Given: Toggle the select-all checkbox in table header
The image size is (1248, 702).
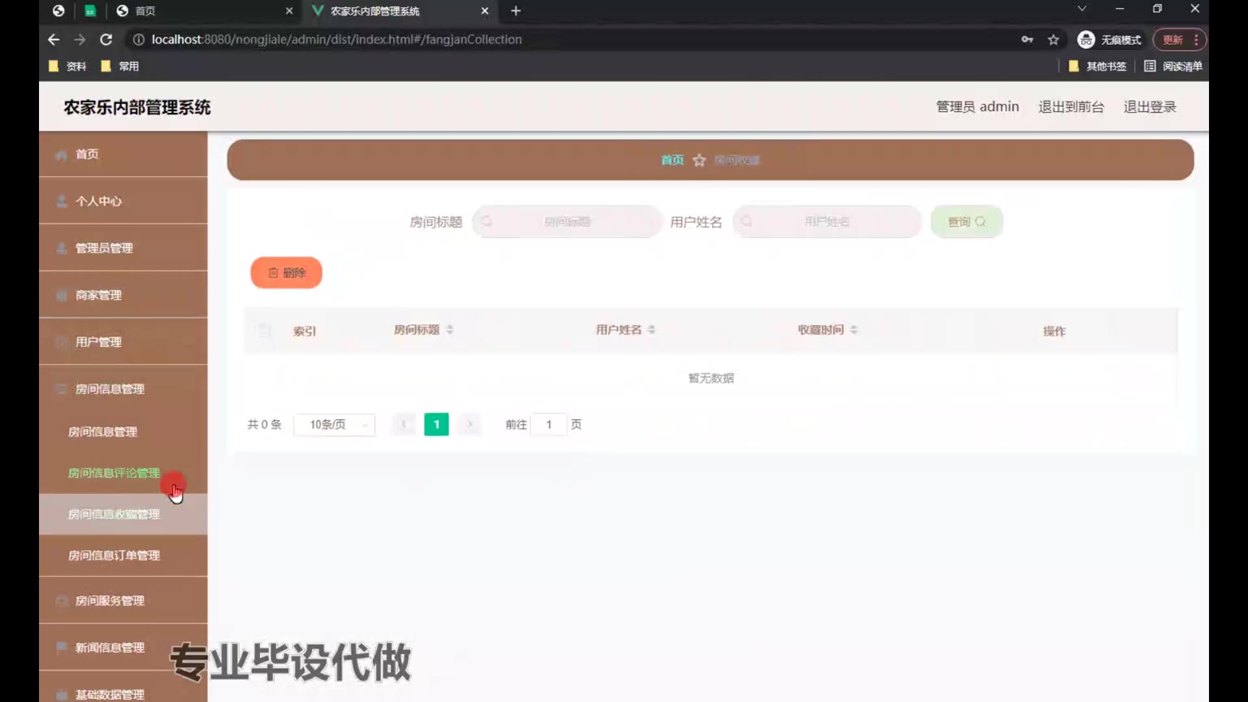Looking at the screenshot, I should click(265, 331).
